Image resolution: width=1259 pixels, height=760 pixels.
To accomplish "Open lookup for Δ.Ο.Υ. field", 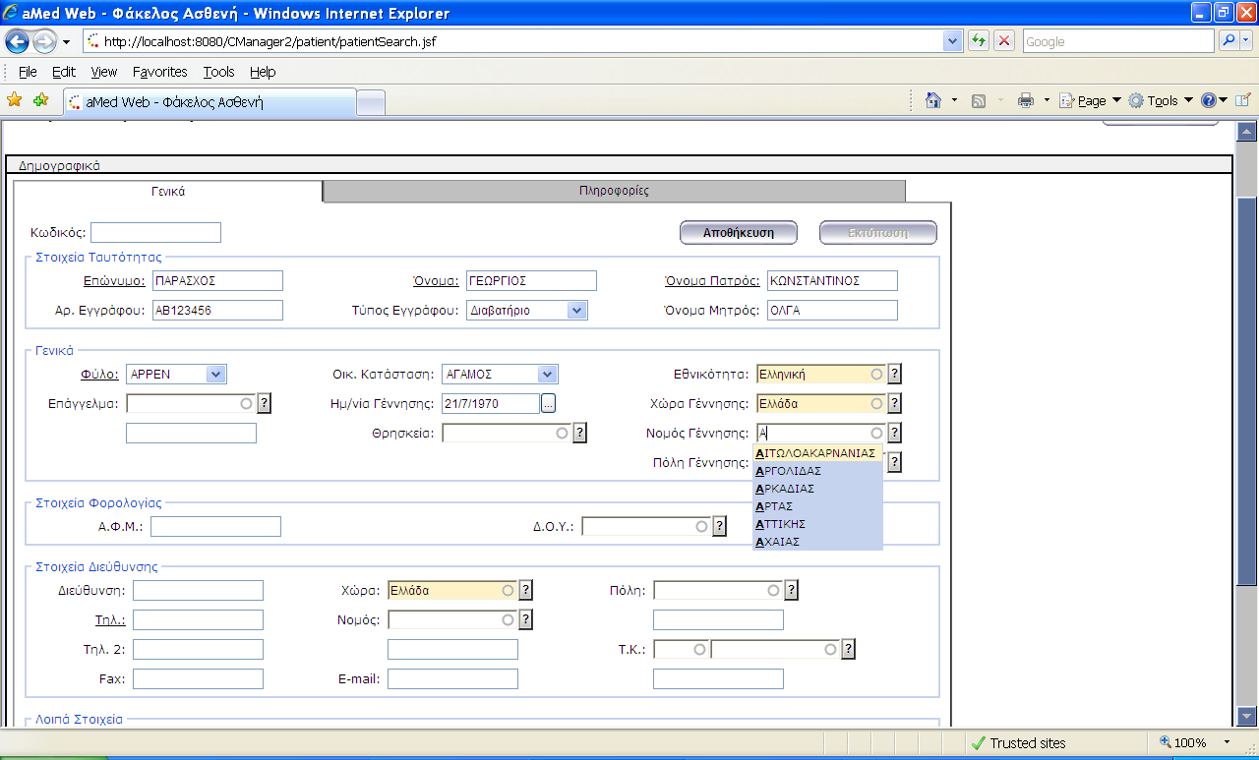I will point(720,526).
